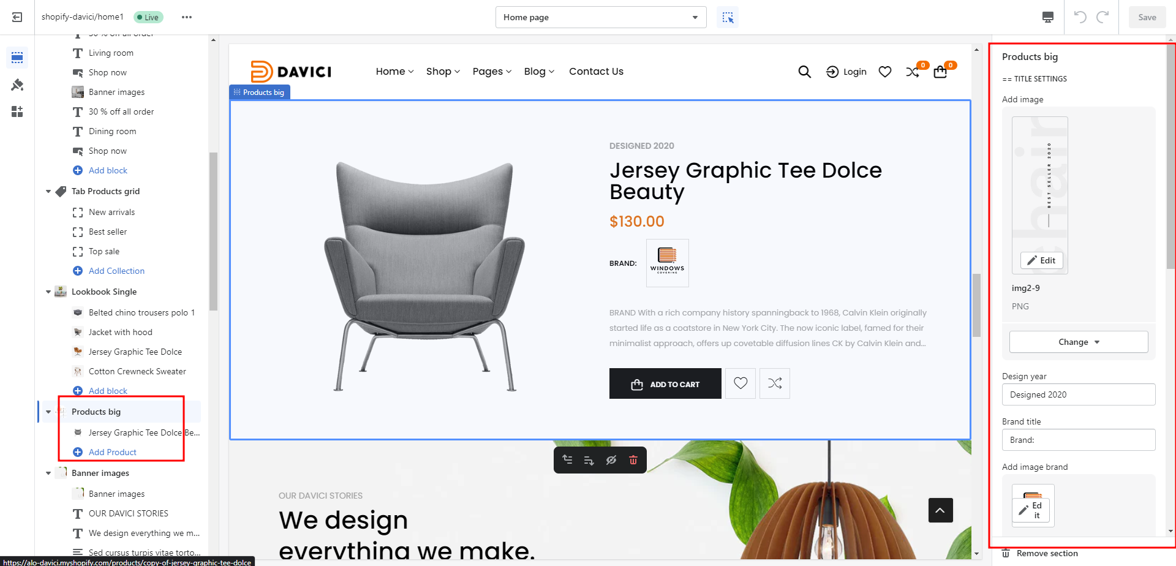Delete section using red trash icon
This screenshot has width=1176, height=566.
tap(633, 460)
